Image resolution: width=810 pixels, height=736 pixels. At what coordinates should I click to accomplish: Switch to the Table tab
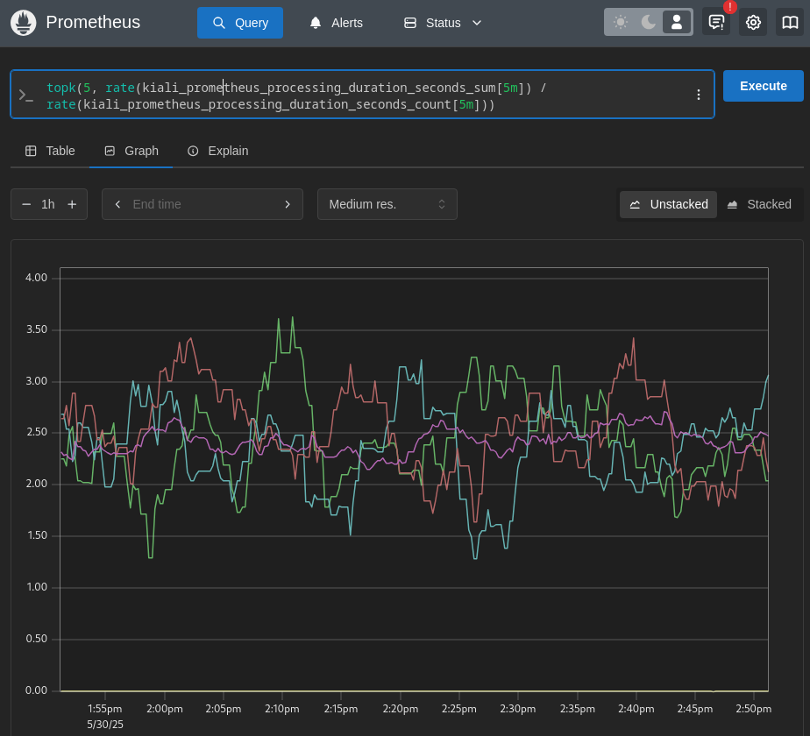tap(49, 151)
